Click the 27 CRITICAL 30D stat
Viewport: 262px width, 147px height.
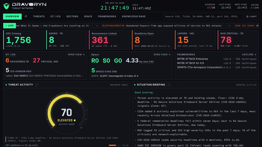point(46,60)
